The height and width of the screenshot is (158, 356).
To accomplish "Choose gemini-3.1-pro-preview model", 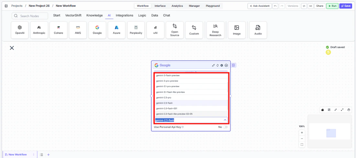I will [191, 86].
